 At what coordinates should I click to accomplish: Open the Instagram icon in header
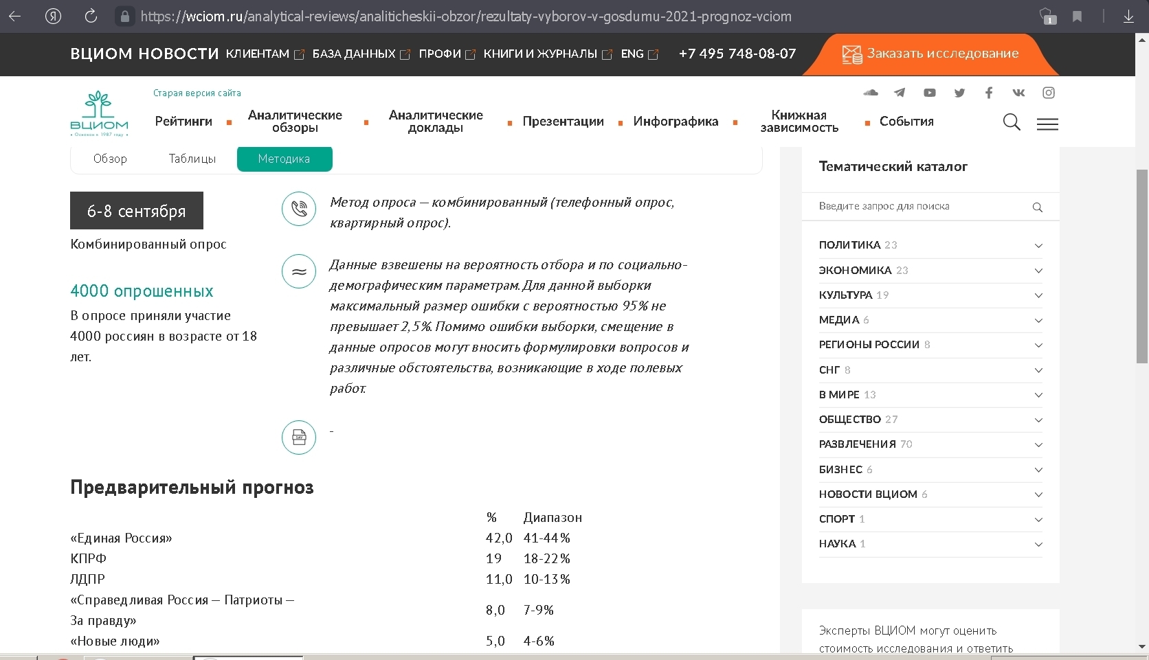pyautogui.click(x=1049, y=93)
